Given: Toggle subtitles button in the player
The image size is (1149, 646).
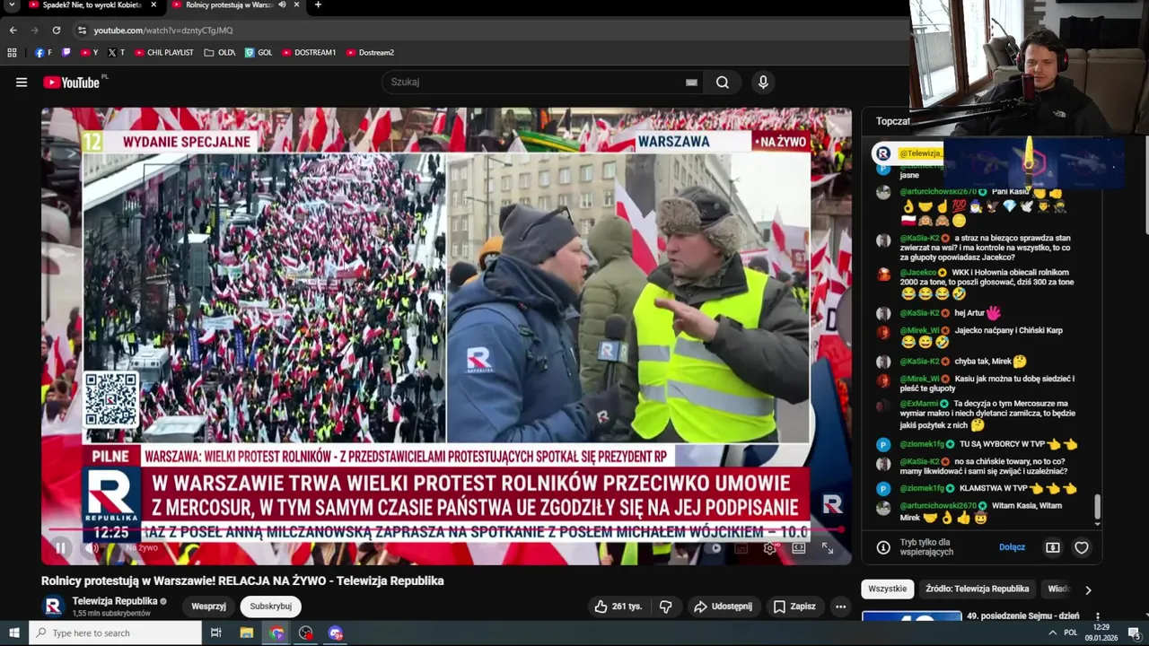Looking at the screenshot, I should 741,548.
